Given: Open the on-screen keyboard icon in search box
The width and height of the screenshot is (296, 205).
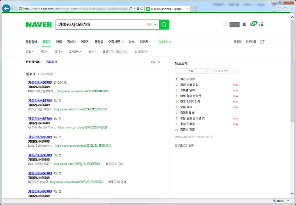Looking at the screenshot, I should point(149,25).
